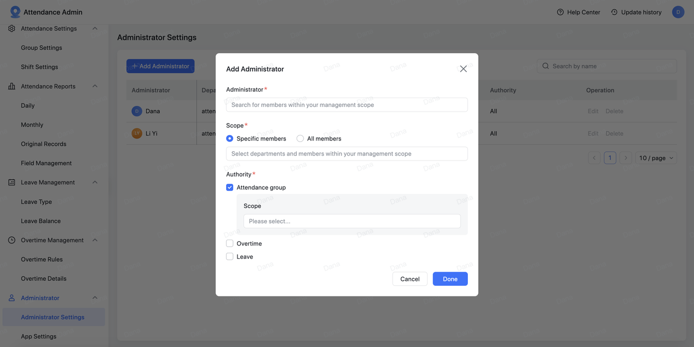Click the Help Center question icon
The image size is (694, 347).
560,12
